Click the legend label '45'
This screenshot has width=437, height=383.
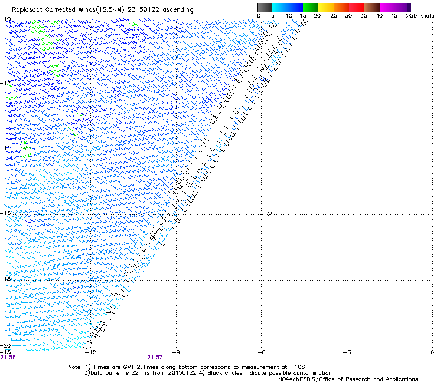(394, 16)
